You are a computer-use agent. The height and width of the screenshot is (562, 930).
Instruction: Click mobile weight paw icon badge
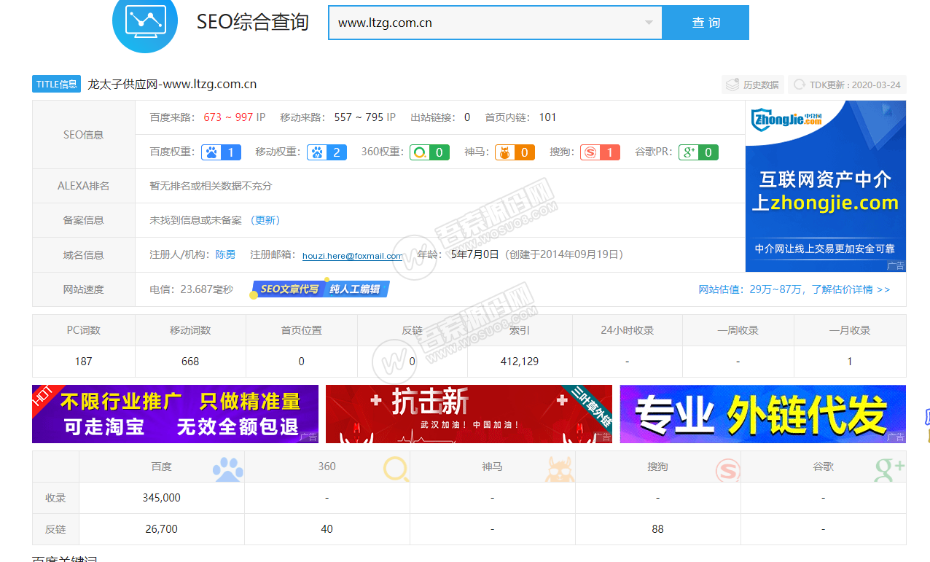click(x=327, y=152)
